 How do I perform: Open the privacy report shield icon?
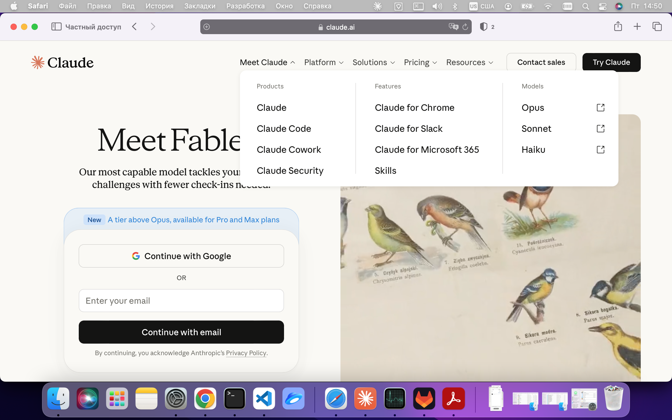pos(484,27)
